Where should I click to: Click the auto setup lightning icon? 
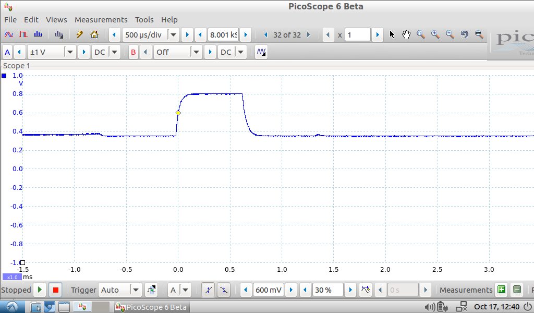80,35
